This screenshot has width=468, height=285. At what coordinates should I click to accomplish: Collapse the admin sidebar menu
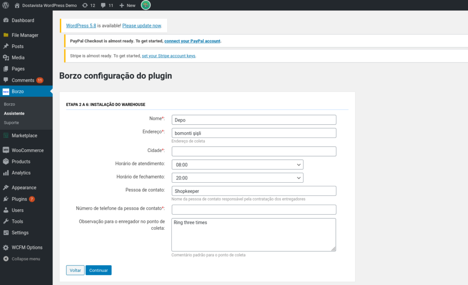pos(6,259)
